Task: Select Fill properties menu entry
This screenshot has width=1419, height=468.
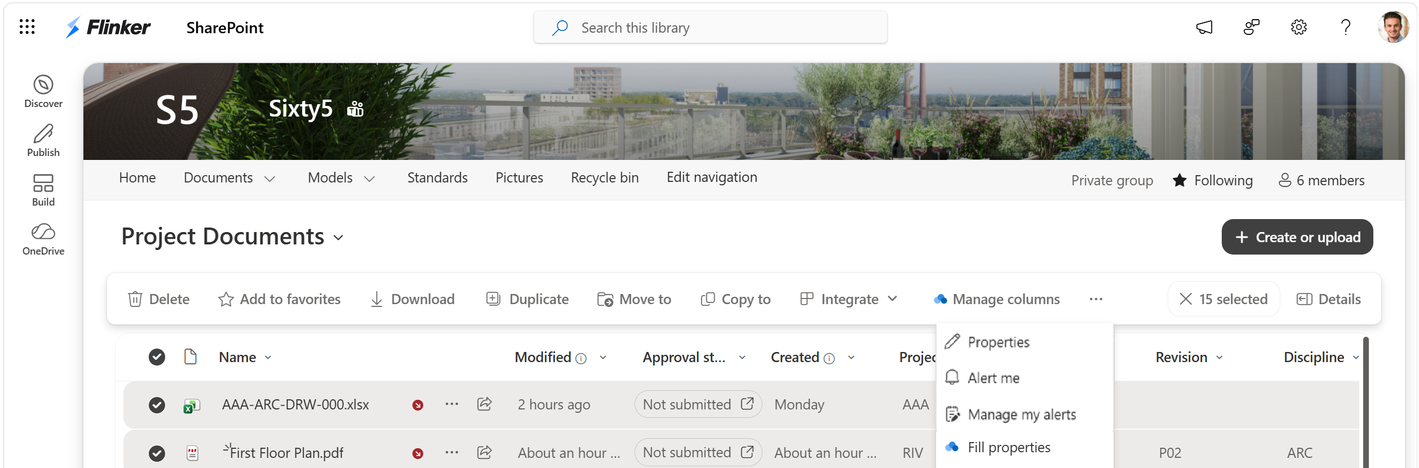Action: click(x=1025, y=448)
